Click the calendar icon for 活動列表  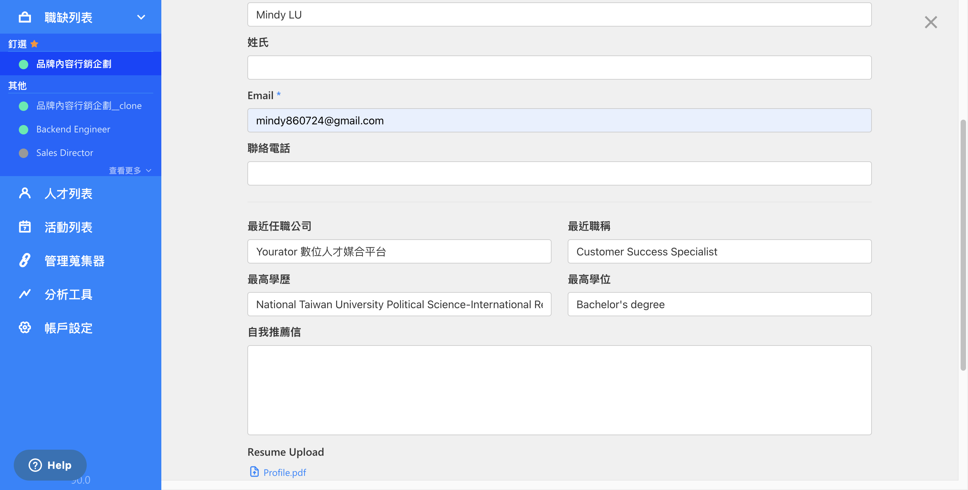click(x=25, y=227)
